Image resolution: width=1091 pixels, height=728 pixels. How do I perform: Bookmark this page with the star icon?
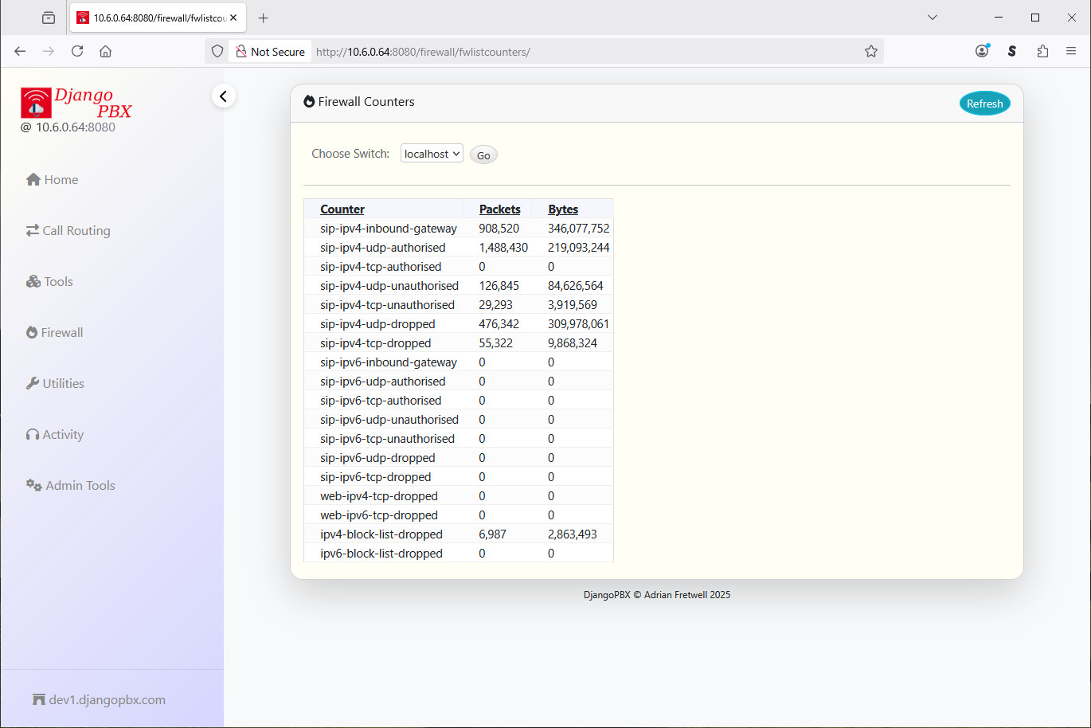tap(870, 52)
